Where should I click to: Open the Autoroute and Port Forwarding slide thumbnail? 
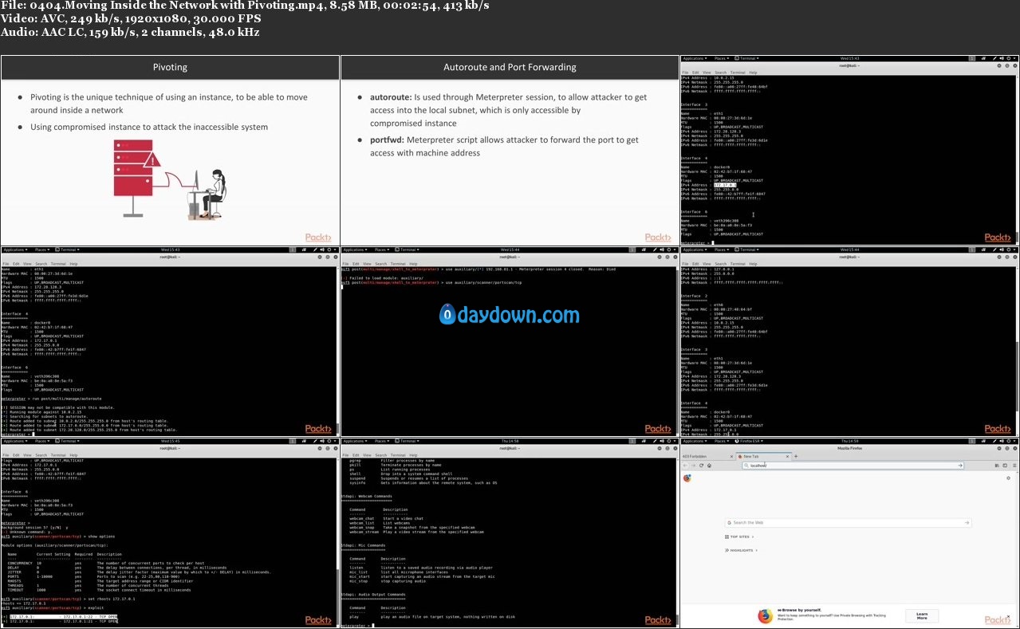pos(510,150)
